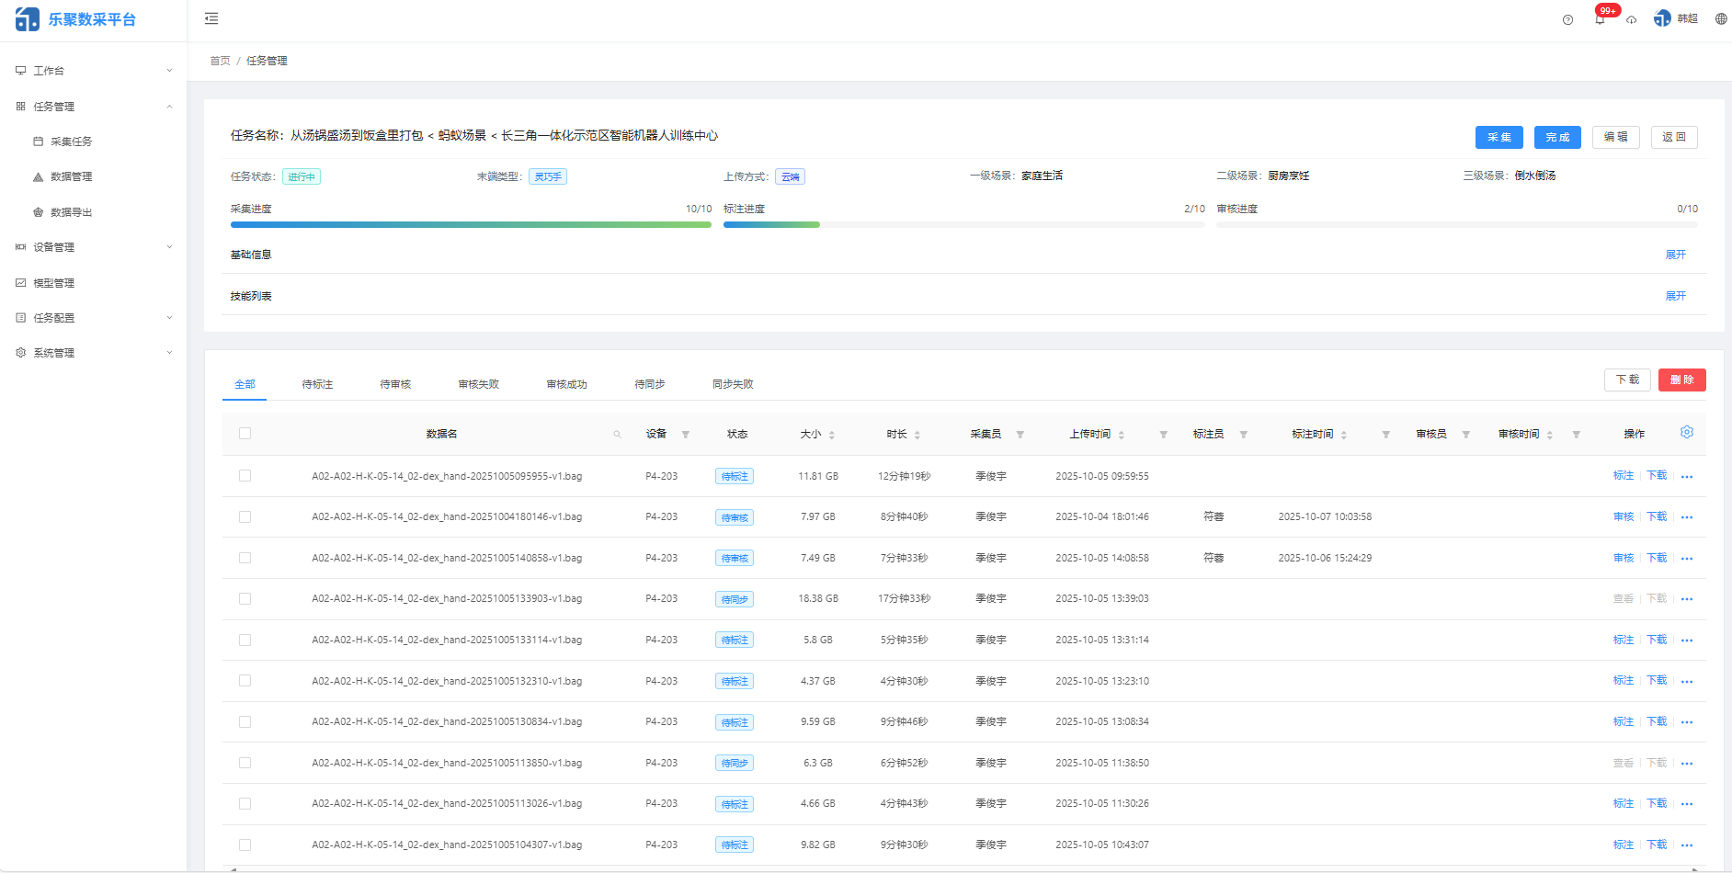Open the 审核失败 tab

pos(477,383)
